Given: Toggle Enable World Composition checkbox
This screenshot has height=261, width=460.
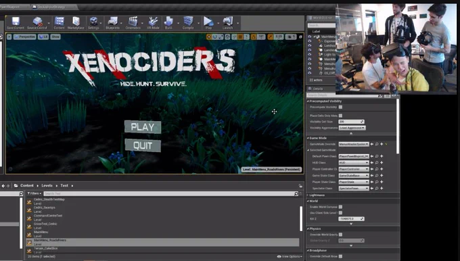Looking at the screenshot, I should point(340,207).
